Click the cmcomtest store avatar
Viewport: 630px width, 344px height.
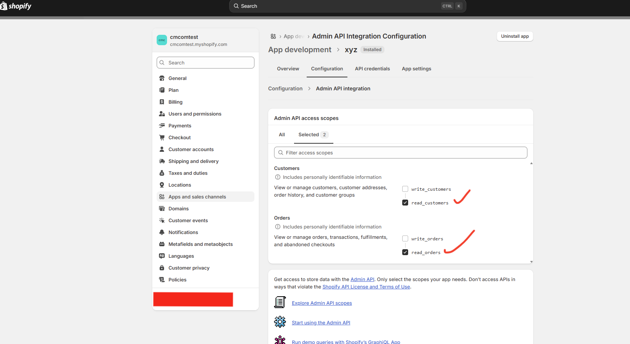tap(162, 40)
